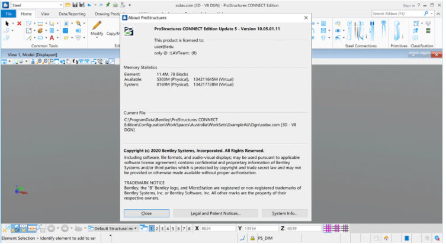Image resolution: width=446 pixels, height=244 pixels.
Task: Click the search magnifier in Search Ribbon box
Action: coord(426,14)
